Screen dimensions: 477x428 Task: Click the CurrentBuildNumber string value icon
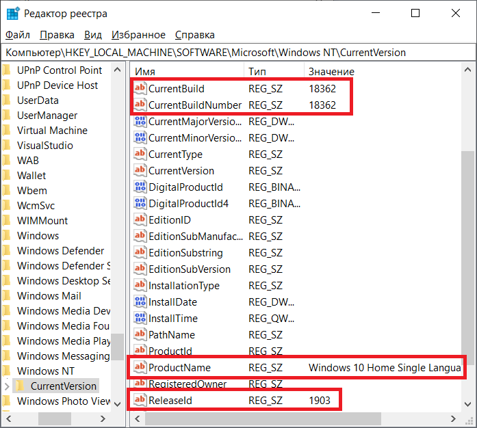pos(140,105)
